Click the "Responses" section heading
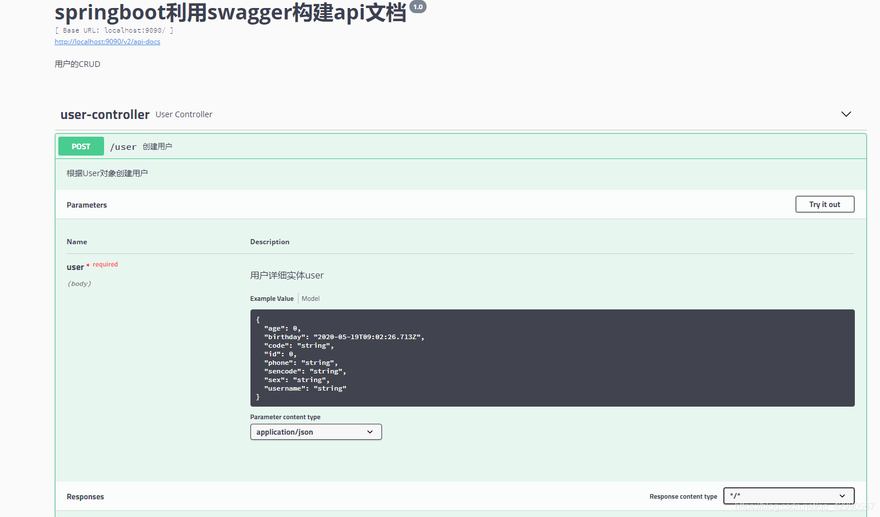 85,496
